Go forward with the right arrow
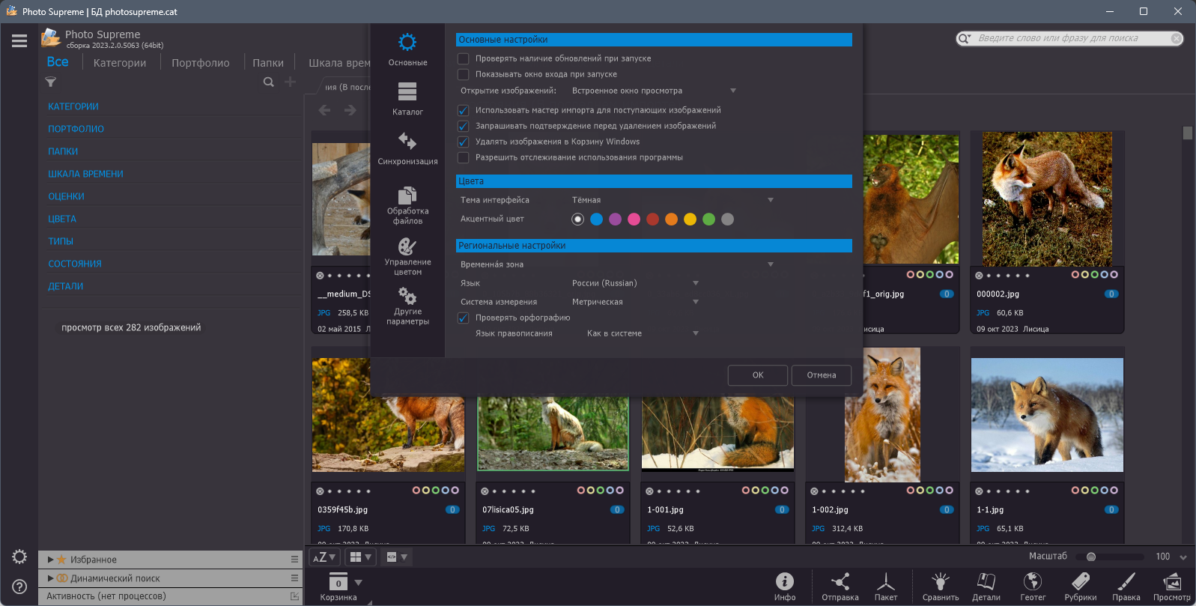The height and width of the screenshot is (606, 1196). point(350,110)
